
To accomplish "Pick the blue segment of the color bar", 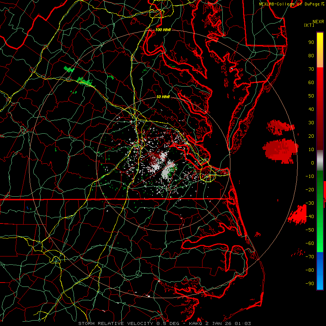I will point(320,270).
